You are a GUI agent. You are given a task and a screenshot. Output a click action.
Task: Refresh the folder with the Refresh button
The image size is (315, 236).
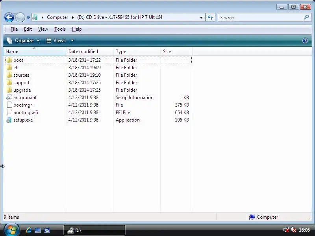[210, 17]
